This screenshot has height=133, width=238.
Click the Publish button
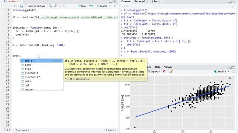coord(220,72)
